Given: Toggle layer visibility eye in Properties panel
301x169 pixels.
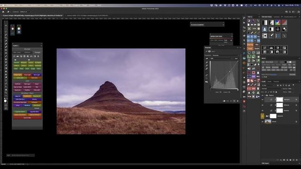Looking at the screenshot, I should tap(234, 101).
